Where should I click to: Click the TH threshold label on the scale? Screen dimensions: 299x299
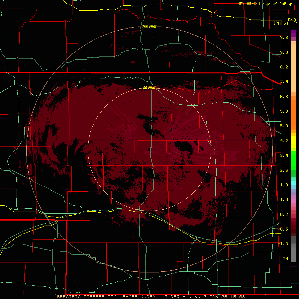point(285,259)
